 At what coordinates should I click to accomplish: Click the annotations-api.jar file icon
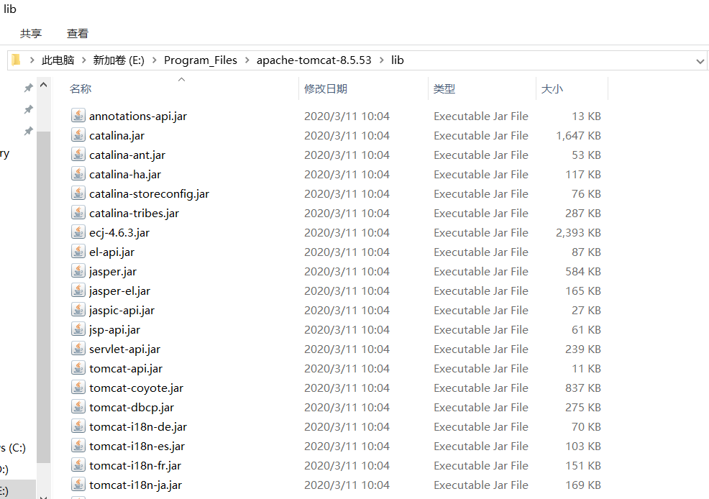(78, 116)
